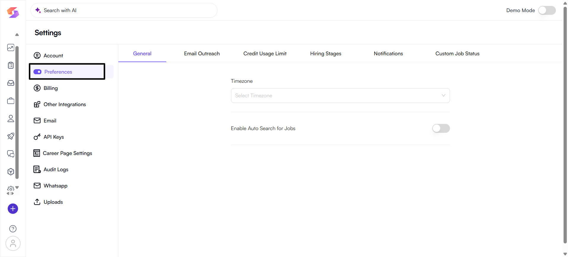Enable Auto Search for Jobs toggle
The width and height of the screenshot is (568, 257).
coord(441,128)
